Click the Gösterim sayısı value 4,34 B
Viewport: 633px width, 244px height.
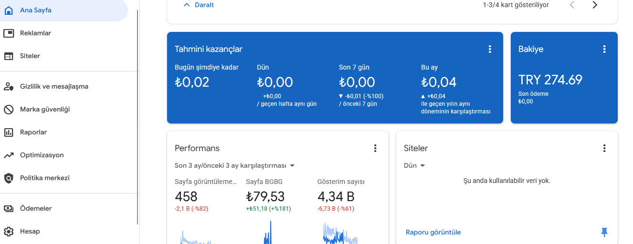coord(336,196)
